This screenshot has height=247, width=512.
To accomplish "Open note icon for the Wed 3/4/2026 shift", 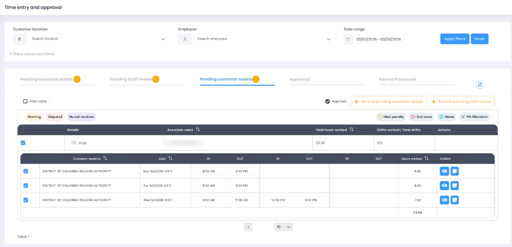I will (454, 200).
